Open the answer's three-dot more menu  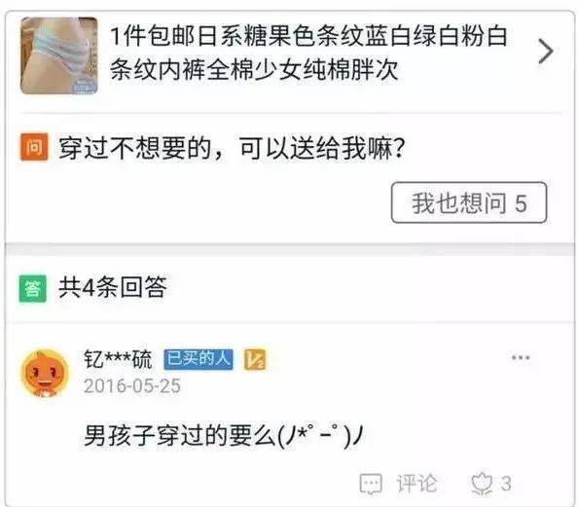[521, 357]
